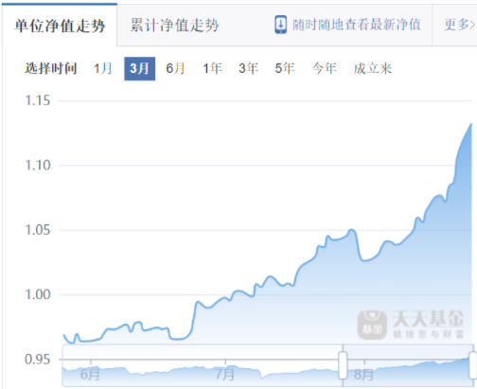Open the 随时随地查看最新净值 link
Screen dimensions: 477x389
coord(357,25)
